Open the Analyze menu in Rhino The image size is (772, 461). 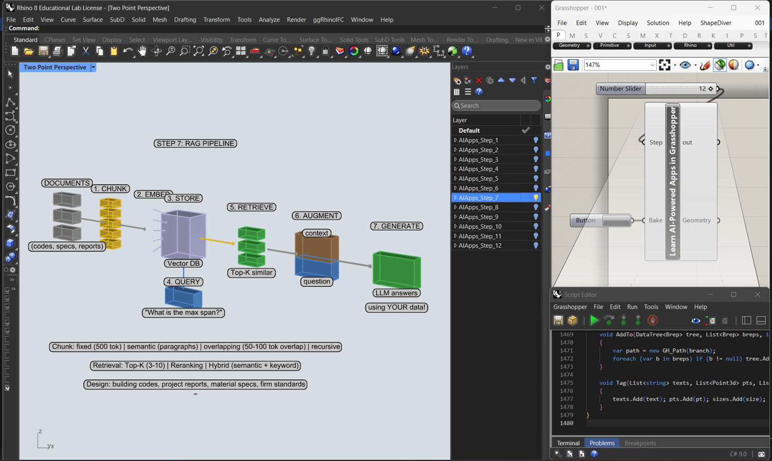tap(269, 20)
